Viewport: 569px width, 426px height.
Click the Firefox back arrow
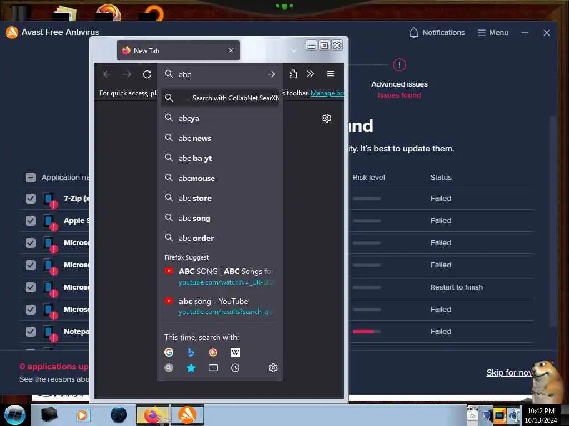[107, 74]
